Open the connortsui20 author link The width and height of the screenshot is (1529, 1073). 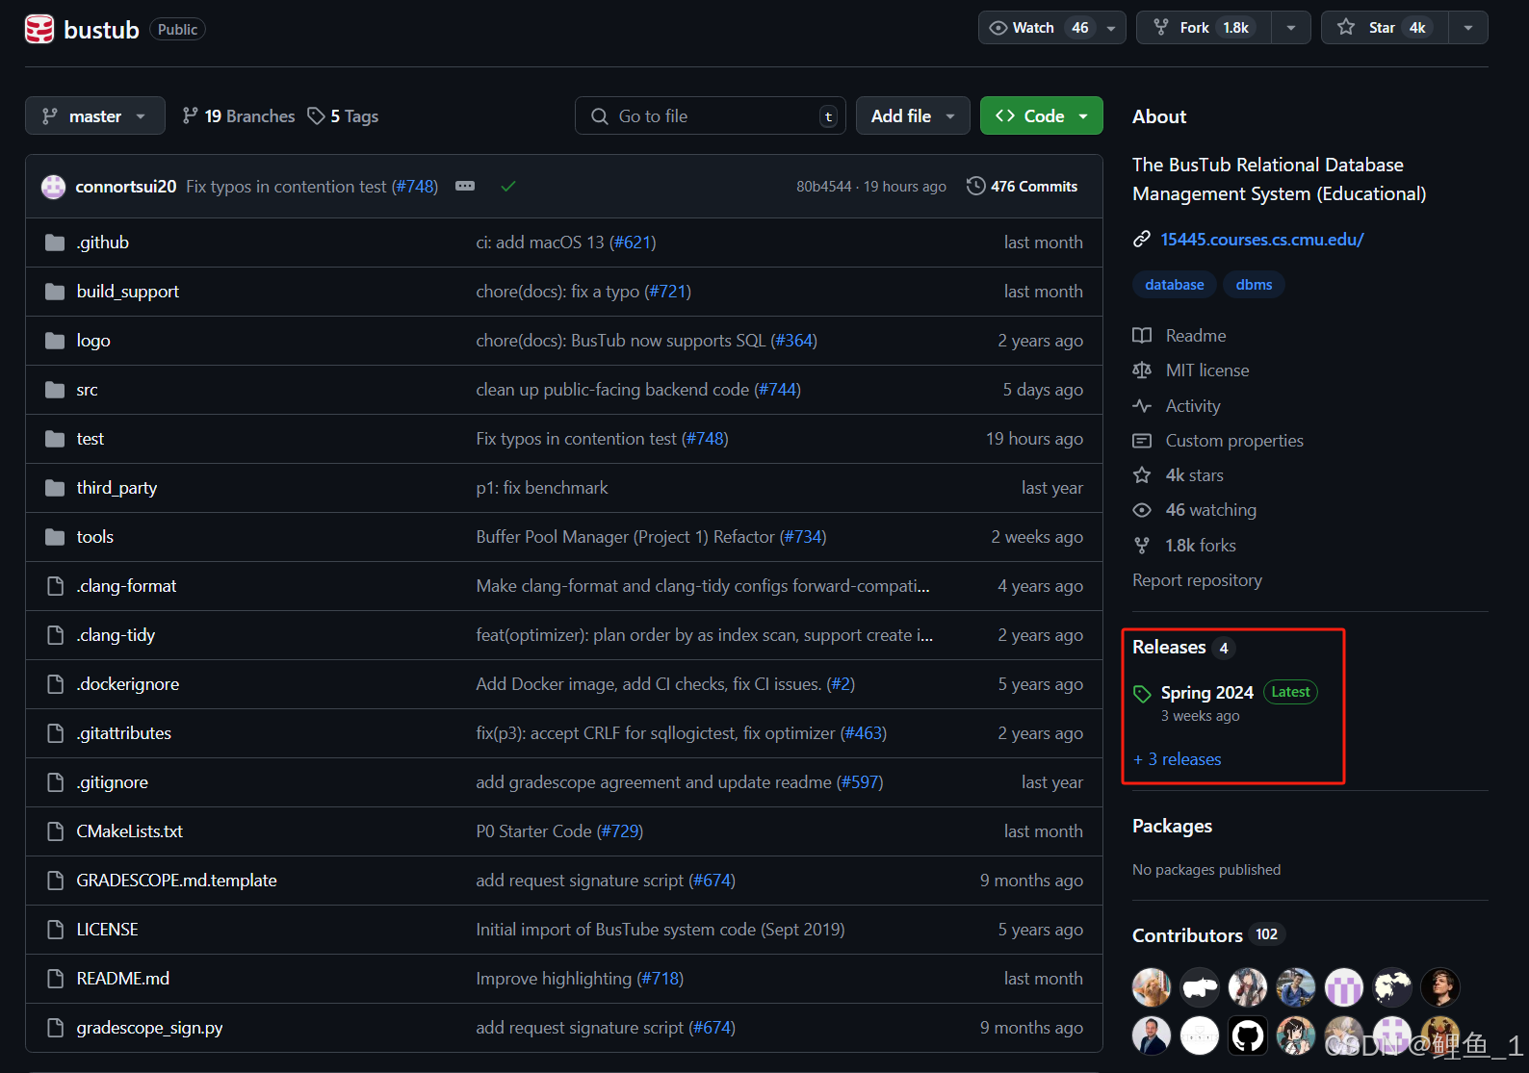point(126,187)
